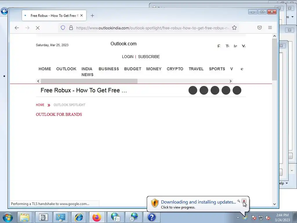Open OUTLOOK navigation item
This screenshot has width=297, height=223.
[66, 69]
